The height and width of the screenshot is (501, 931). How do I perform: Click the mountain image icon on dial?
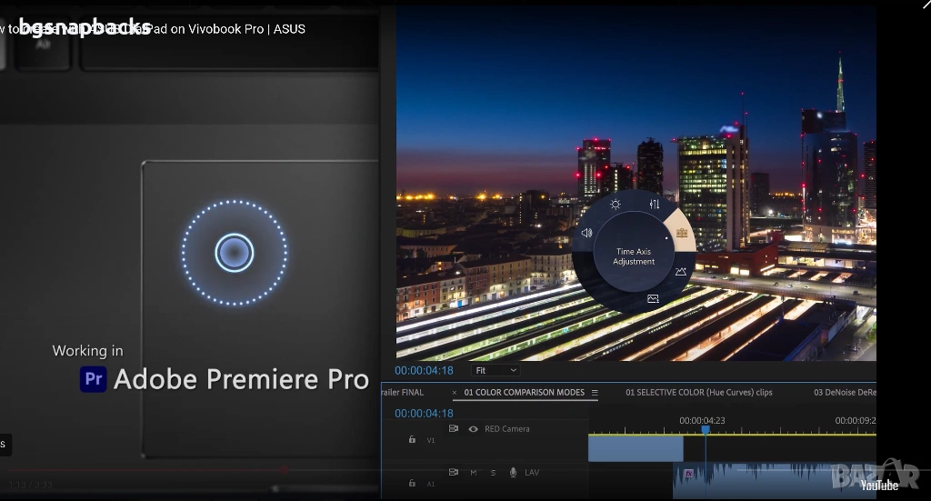click(681, 272)
